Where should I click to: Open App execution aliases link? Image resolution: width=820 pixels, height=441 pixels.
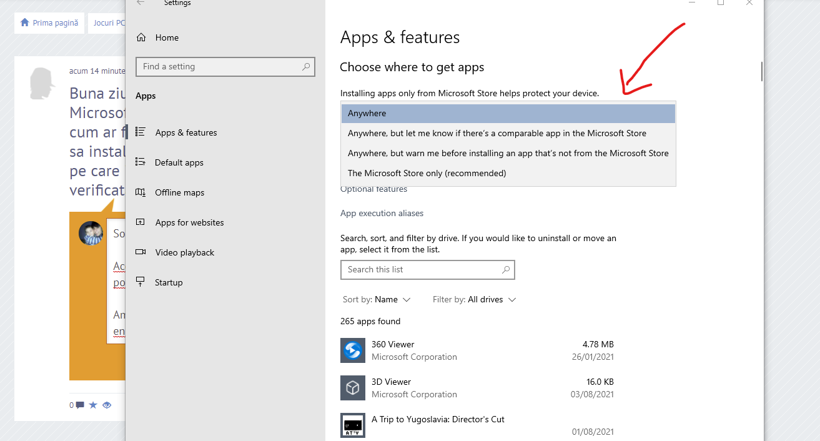(382, 213)
